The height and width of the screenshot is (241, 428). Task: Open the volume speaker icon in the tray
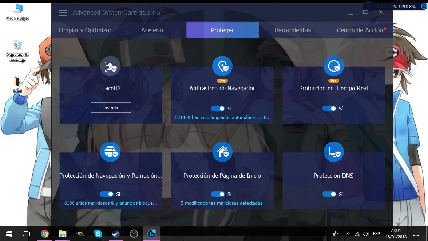coord(365,234)
